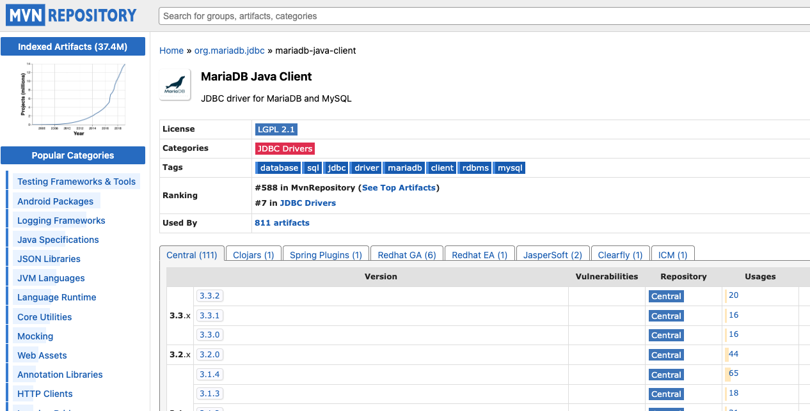810x411 pixels.
Task: Click the MariaDB logo image
Action: point(175,84)
